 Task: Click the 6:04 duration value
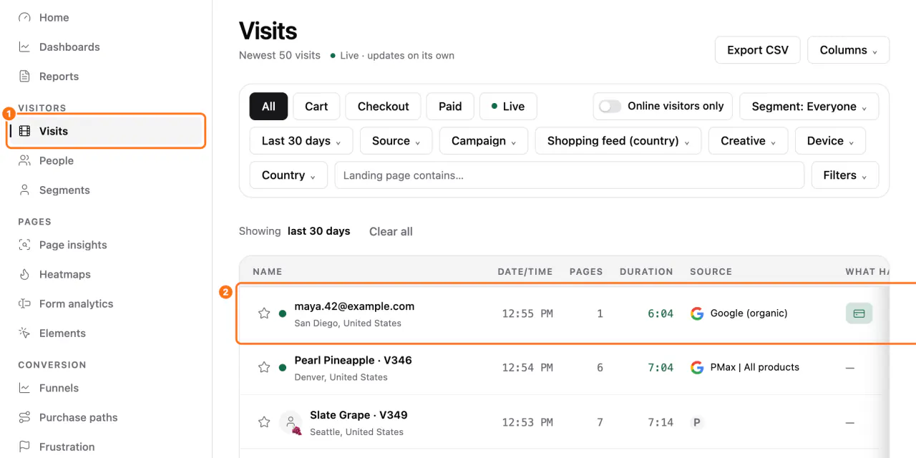point(661,313)
